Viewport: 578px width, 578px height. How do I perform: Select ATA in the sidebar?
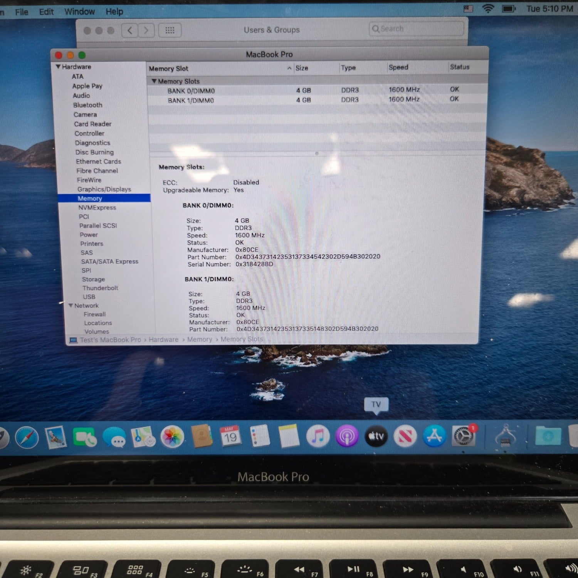[x=77, y=77]
